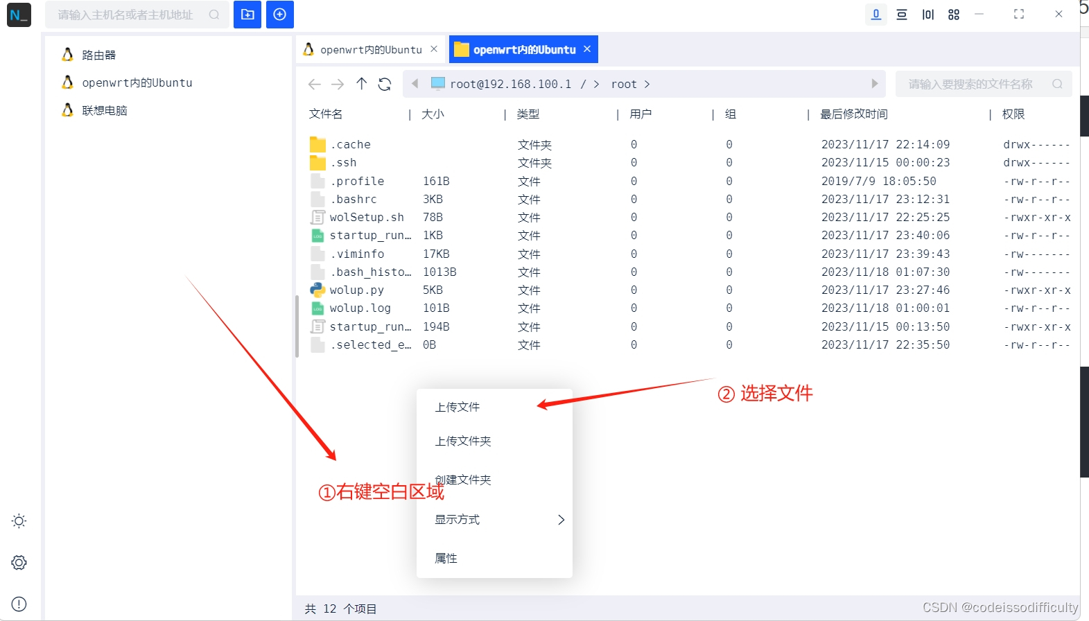
Task: Click search icon in file search box
Action: click(1057, 84)
